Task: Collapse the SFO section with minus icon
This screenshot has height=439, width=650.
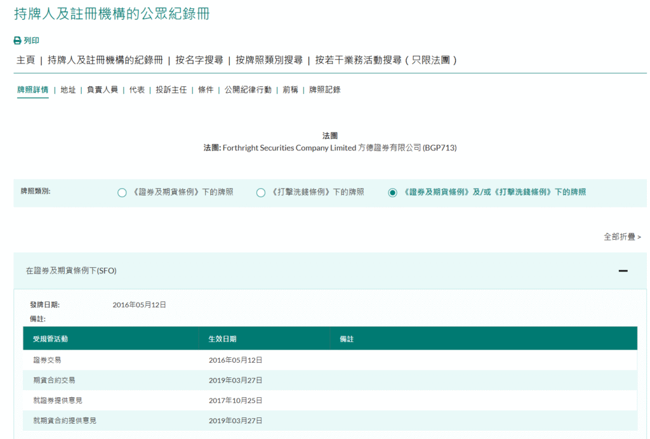Action: tap(623, 271)
